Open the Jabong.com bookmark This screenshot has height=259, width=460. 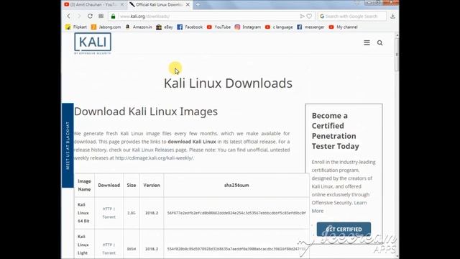(x=106, y=27)
